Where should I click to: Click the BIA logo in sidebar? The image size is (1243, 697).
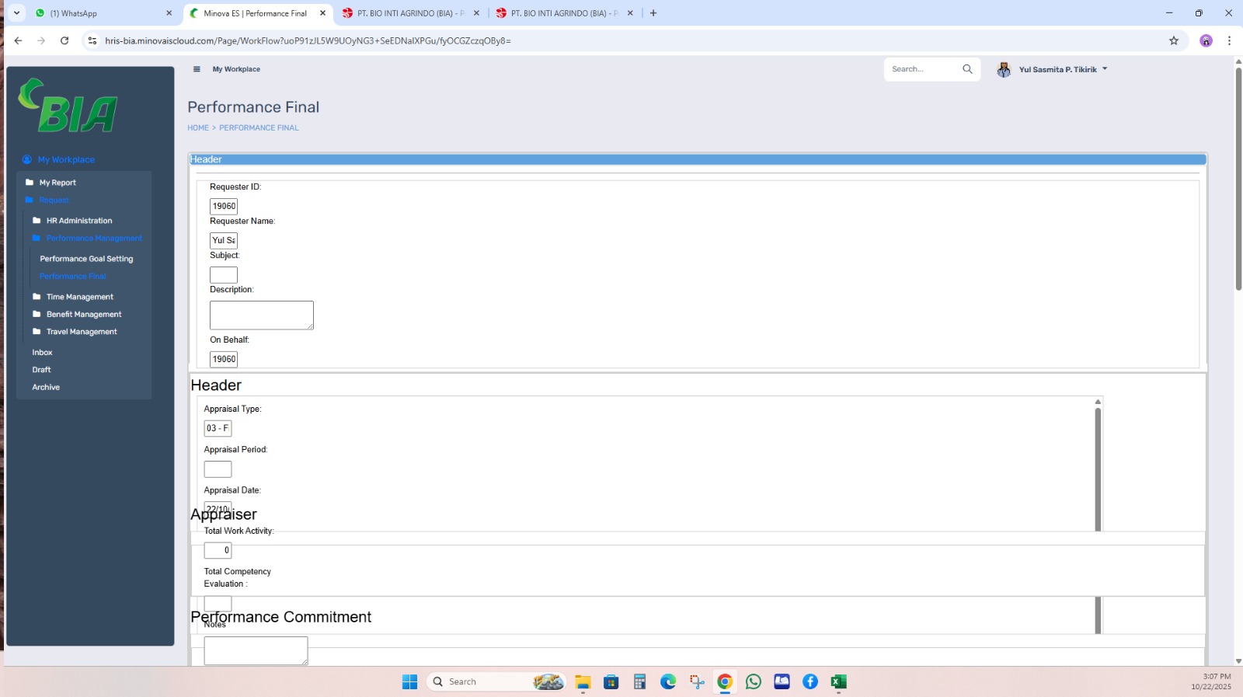click(68, 106)
